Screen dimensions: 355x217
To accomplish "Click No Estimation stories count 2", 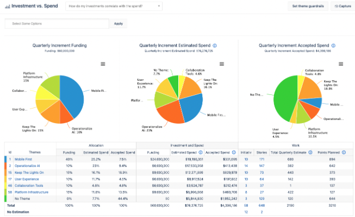I will pyautogui.click(x=261, y=212).
